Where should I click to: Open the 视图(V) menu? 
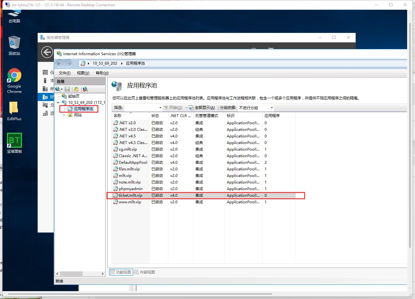[x=83, y=73]
